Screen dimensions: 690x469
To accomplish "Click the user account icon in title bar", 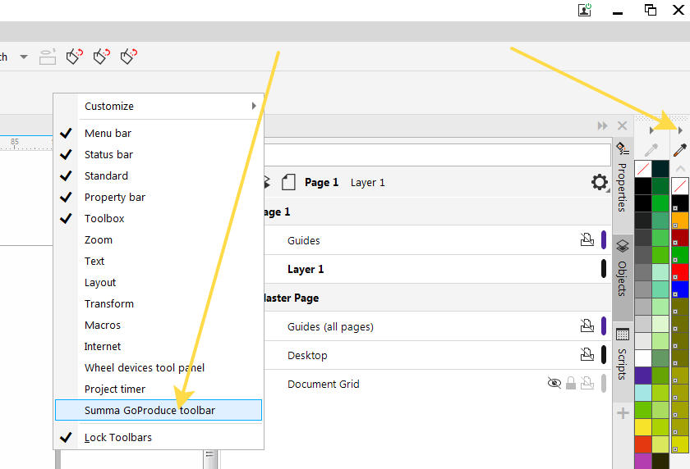I will coord(584,10).
